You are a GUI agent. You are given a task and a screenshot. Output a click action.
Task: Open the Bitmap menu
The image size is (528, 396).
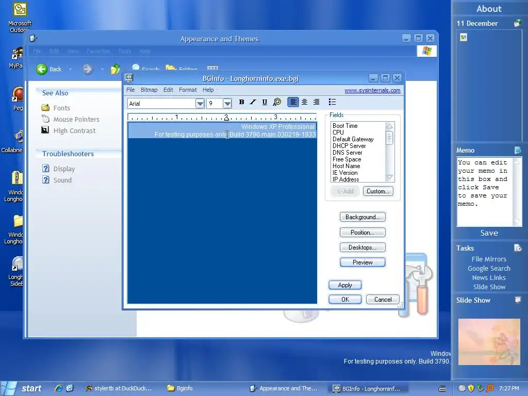149,90
